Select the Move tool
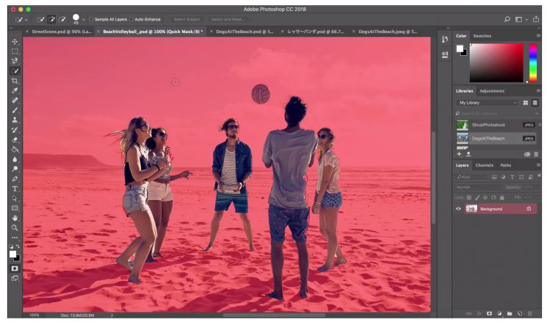 coord(15,42)
